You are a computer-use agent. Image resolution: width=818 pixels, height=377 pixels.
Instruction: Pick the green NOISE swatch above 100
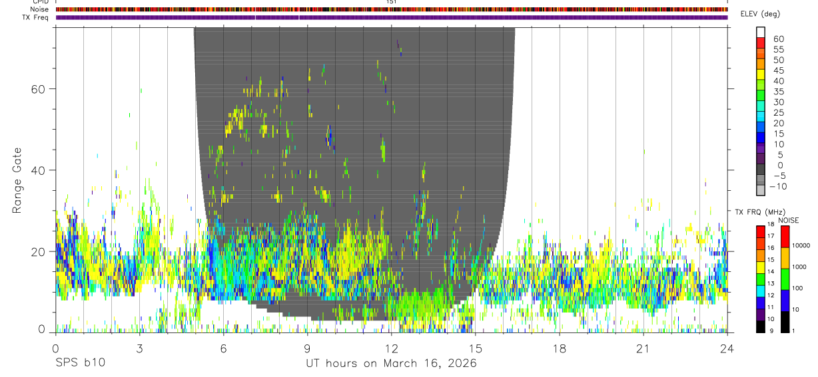click(785, 279)
